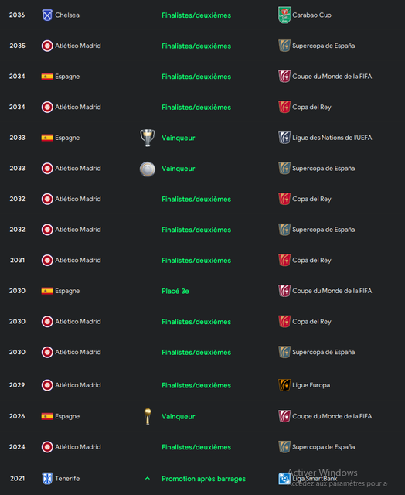Click the 2034 Copa del Rey logo
The width and height of the screenshot is (405, 495).
tap(284, 107)
